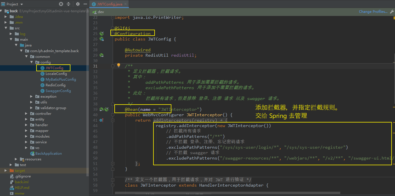Expand the .idea folder arrow
The width and height of the screenshot is (395, 196).
6,17
